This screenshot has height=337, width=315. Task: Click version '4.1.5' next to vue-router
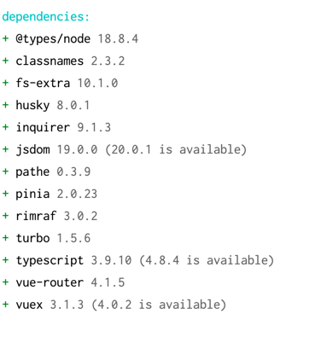tap(108, 282)
